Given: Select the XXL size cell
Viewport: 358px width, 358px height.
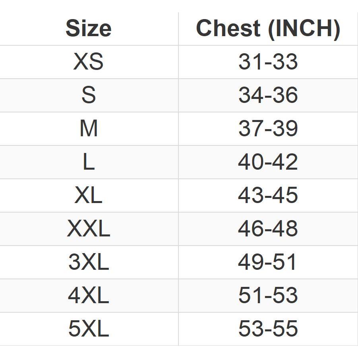Looking at the screenshot, I should 88,229.
